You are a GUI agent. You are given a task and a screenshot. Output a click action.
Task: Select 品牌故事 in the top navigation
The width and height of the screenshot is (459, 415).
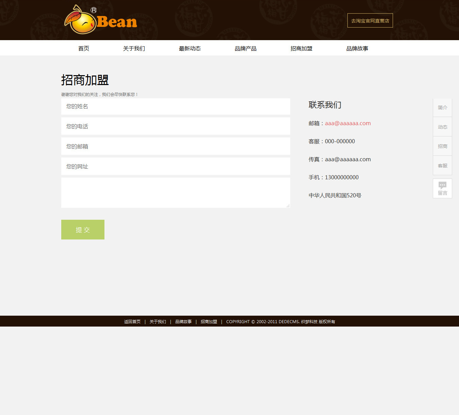point(357,49)
